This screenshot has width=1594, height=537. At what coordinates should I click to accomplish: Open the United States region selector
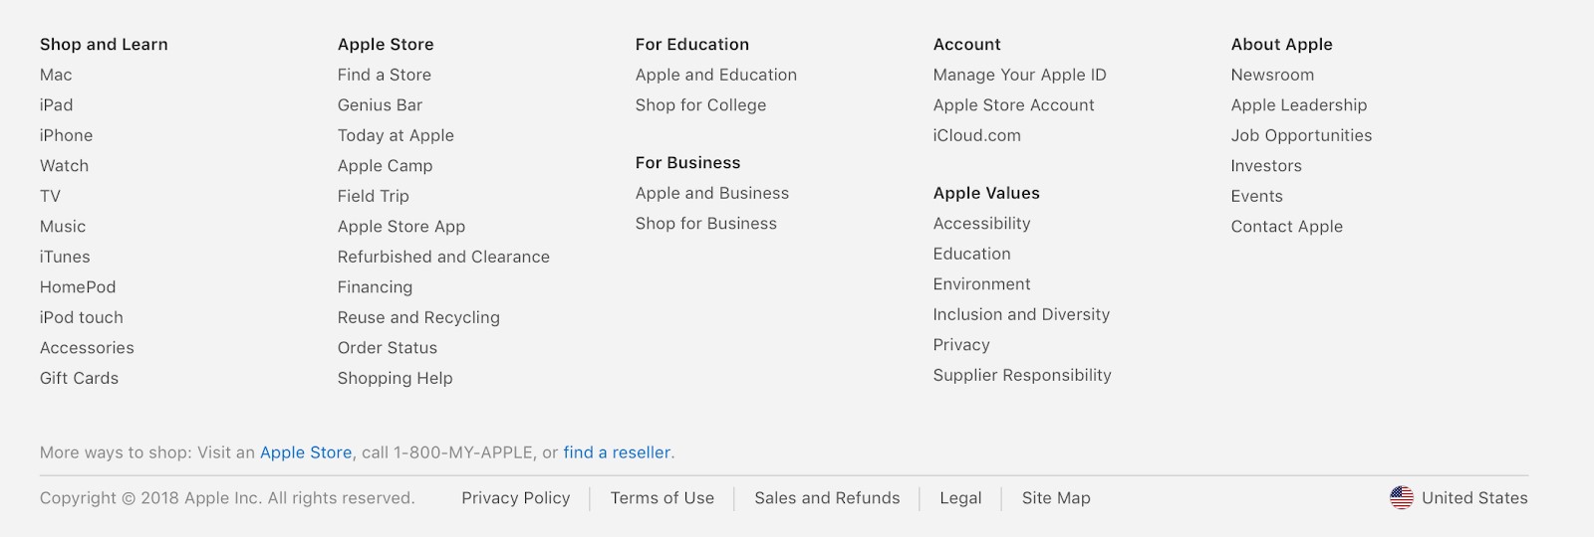click(1473, 498)
